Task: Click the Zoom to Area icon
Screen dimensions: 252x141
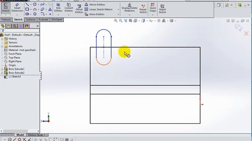Action: (120, 21)
